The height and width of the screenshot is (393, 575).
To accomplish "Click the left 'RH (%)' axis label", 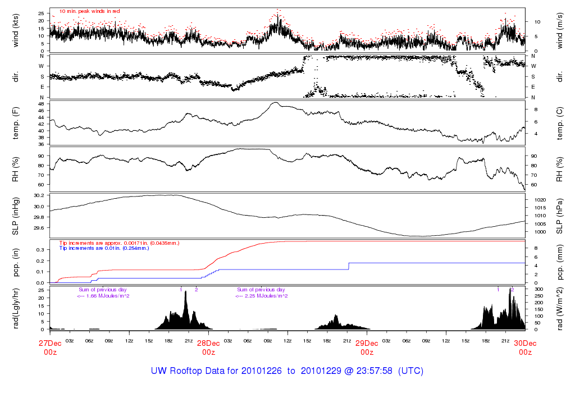I will coord(15,170).
